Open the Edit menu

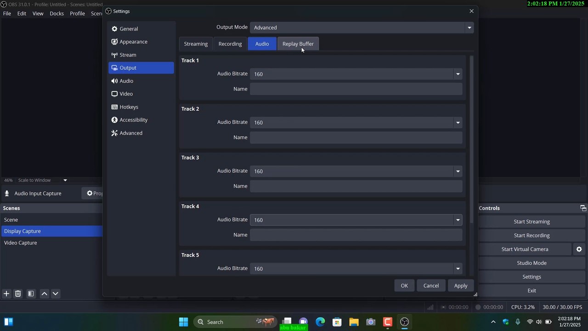click(x=22, y=13)
